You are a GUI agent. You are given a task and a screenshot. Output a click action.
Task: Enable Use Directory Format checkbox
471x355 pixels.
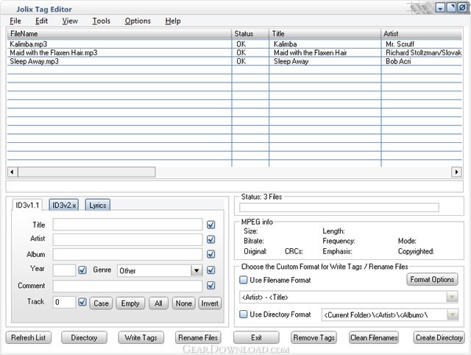coord(243,314)
